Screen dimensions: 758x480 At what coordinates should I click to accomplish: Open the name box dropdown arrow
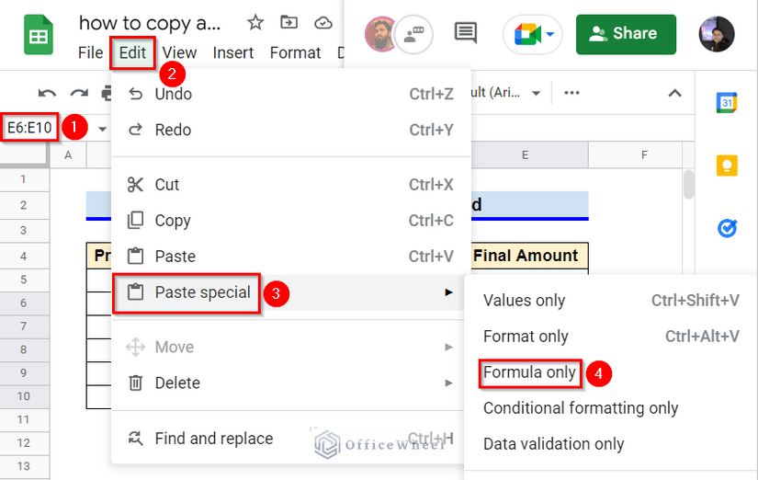103,129
